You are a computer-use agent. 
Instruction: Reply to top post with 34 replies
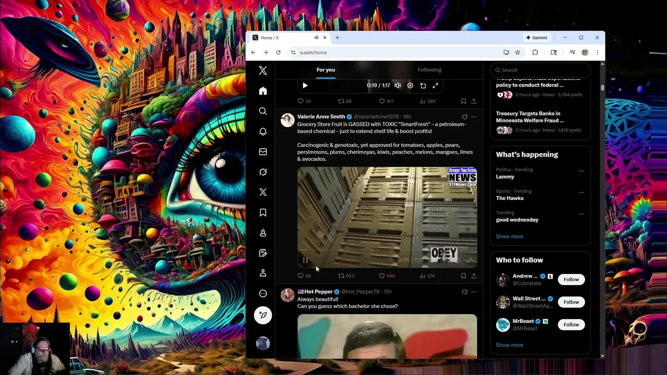pyautogui.click(x=304, y=101)
